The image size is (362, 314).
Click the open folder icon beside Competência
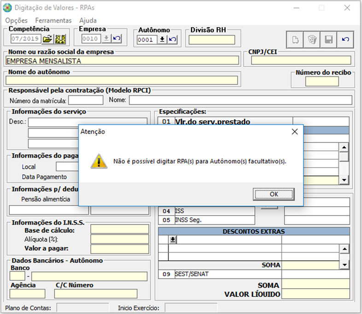tap(47, 39)
